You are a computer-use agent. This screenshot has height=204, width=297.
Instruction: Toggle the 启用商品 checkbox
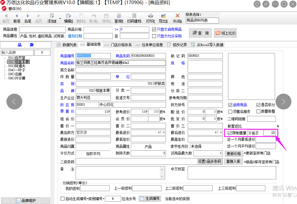230,105
